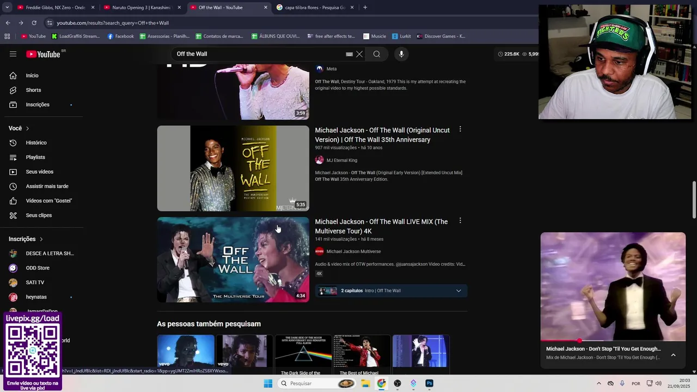Expand the 2 capítulos chapter list
Image resolution: width=697 pixels, height=392 pixels.
pyautogui.click(x=458, y=291)
